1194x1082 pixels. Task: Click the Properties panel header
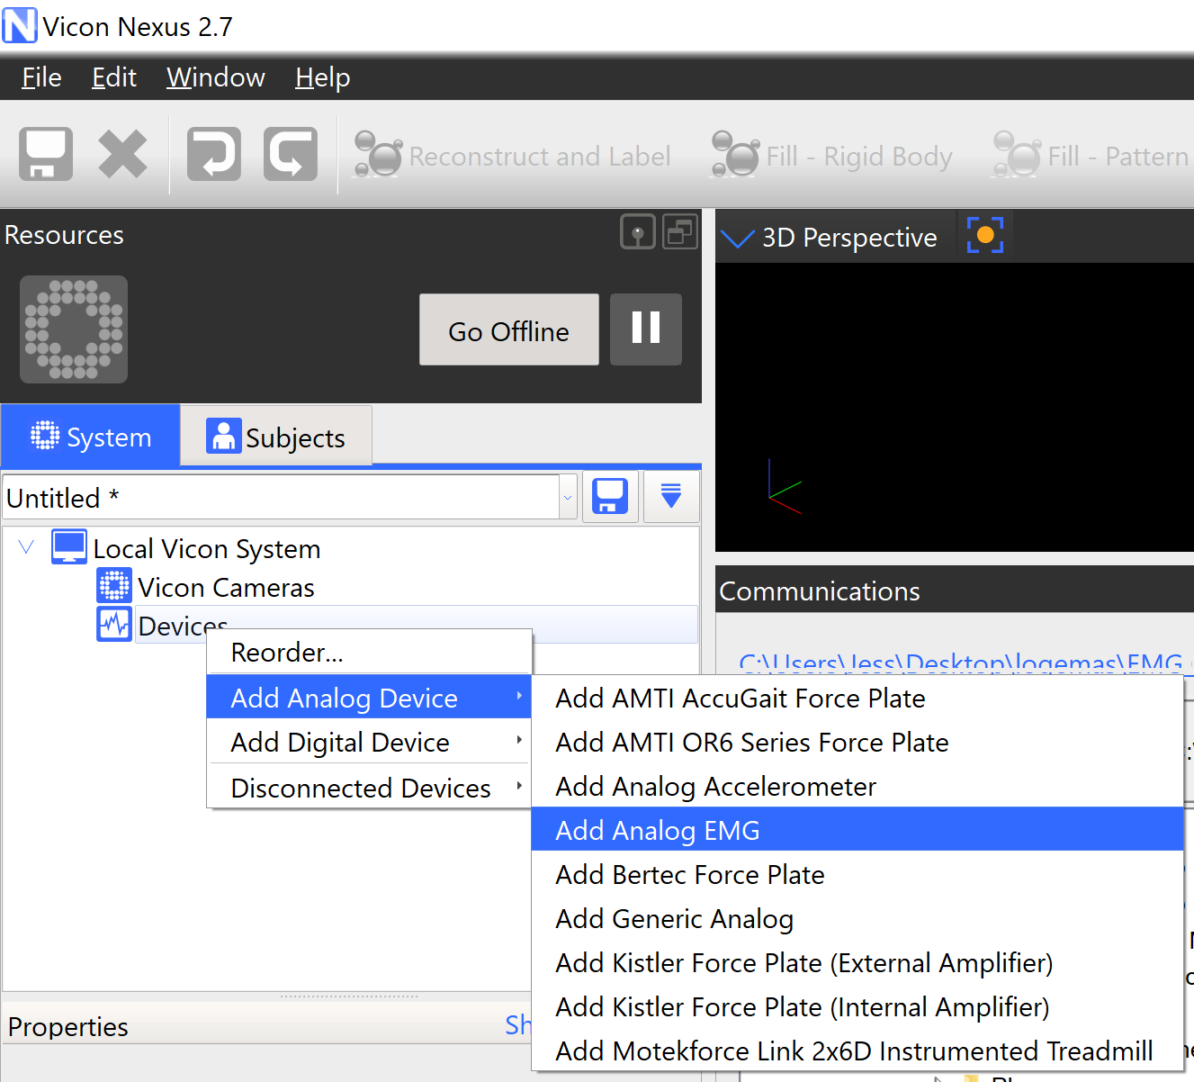tap(267, 1026)
